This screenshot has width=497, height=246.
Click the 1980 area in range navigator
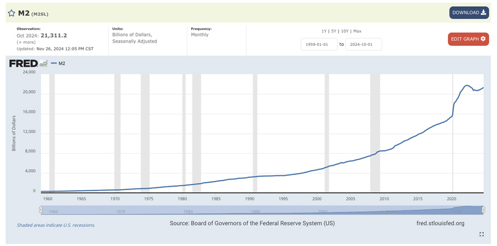(x=188, y=211)
